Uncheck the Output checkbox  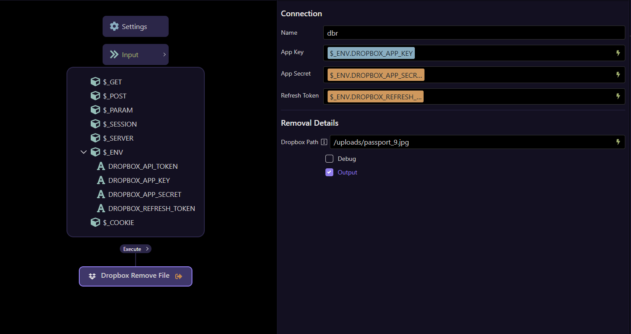point(329,172)
